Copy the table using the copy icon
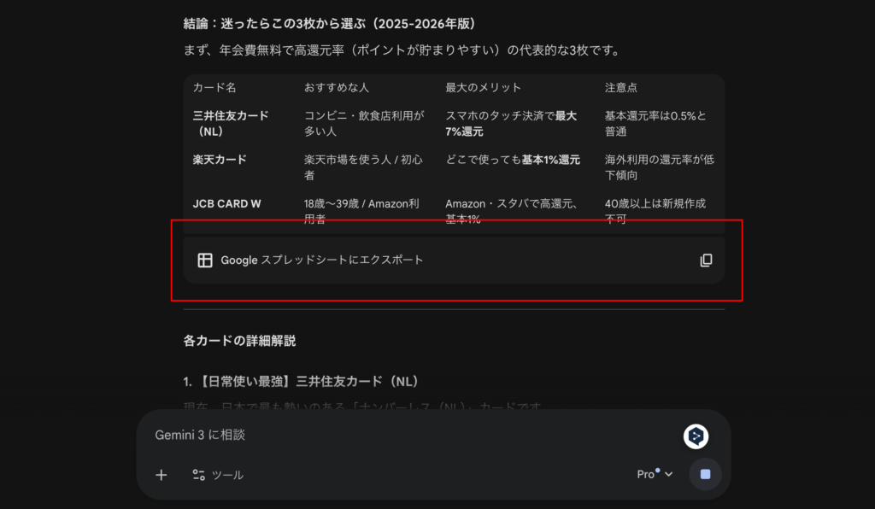875x509 pixels. click(706, 260)
